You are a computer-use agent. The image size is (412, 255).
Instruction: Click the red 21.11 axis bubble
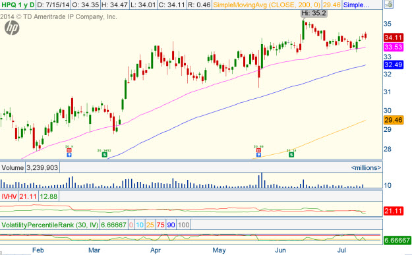394,211
